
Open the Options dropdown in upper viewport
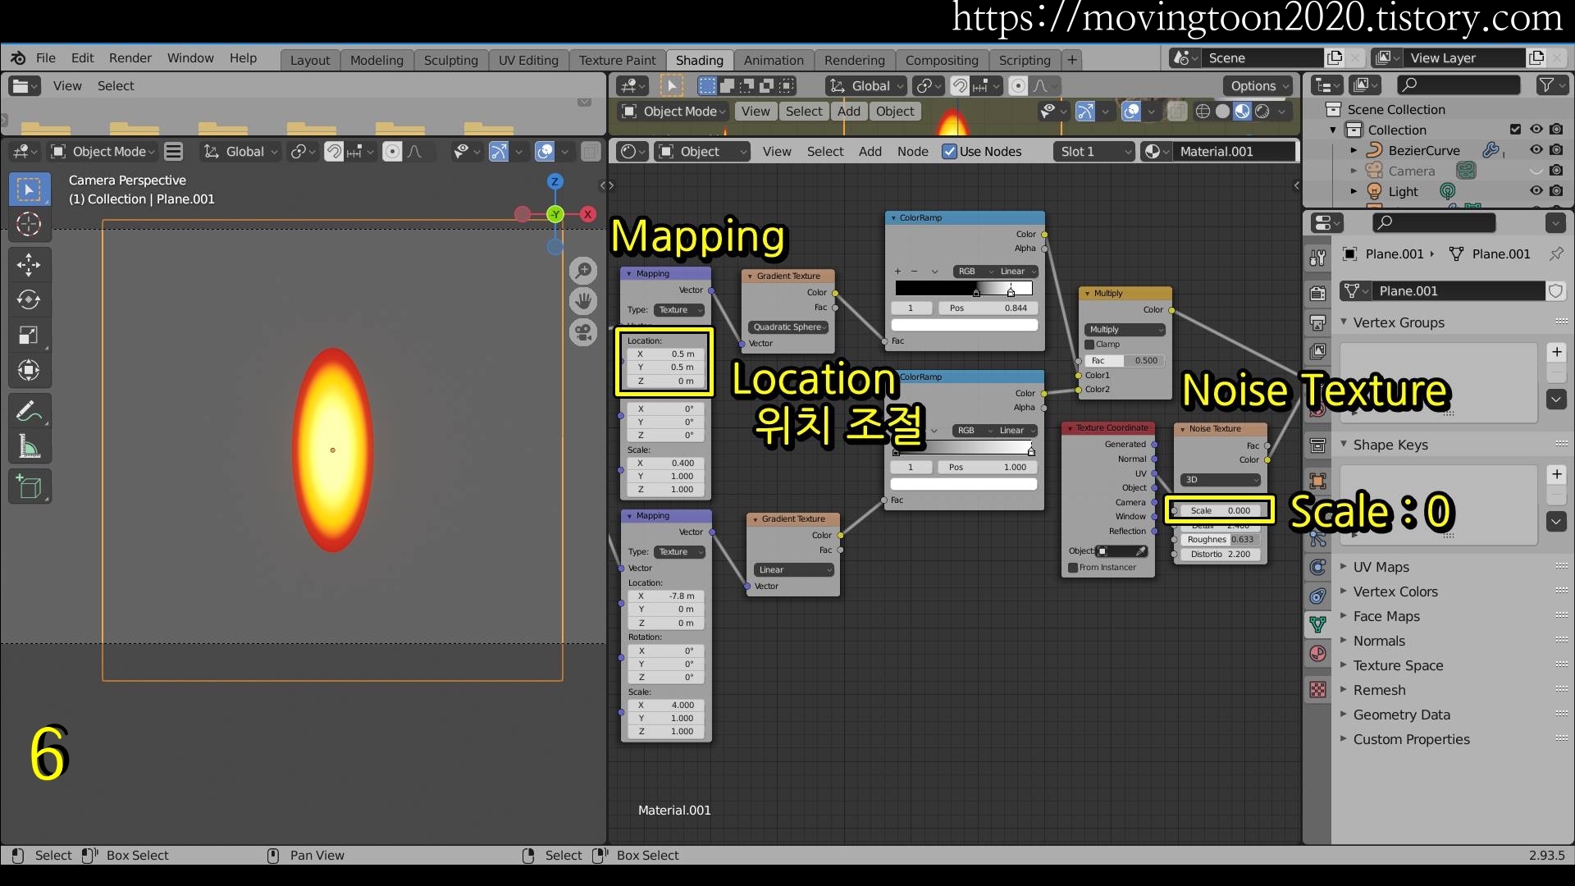click(x=1259, y=86)
